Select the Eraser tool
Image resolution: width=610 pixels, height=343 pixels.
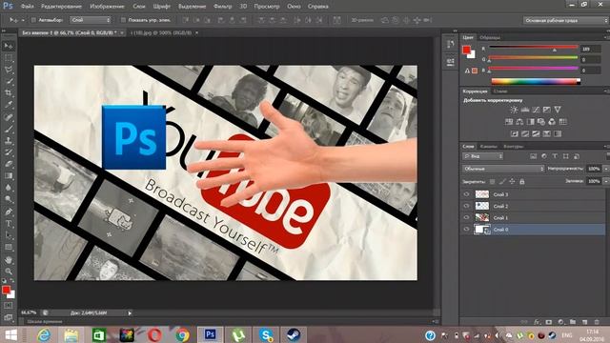coord(9,164)
